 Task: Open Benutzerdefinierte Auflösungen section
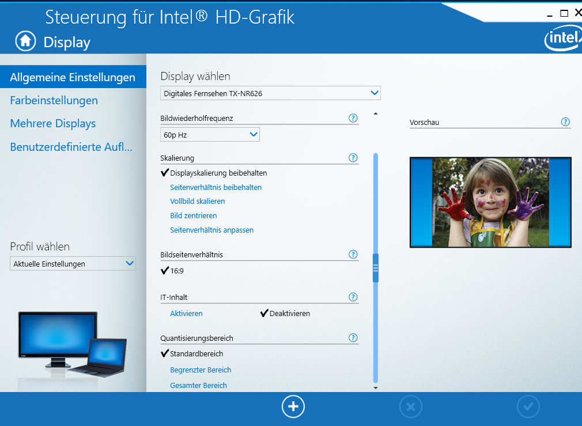71,147
